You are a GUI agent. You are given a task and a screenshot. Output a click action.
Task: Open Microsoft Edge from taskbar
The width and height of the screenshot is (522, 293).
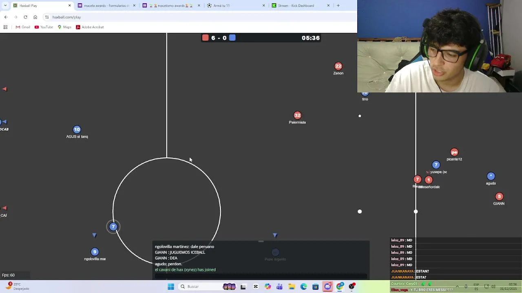[303, 286]
